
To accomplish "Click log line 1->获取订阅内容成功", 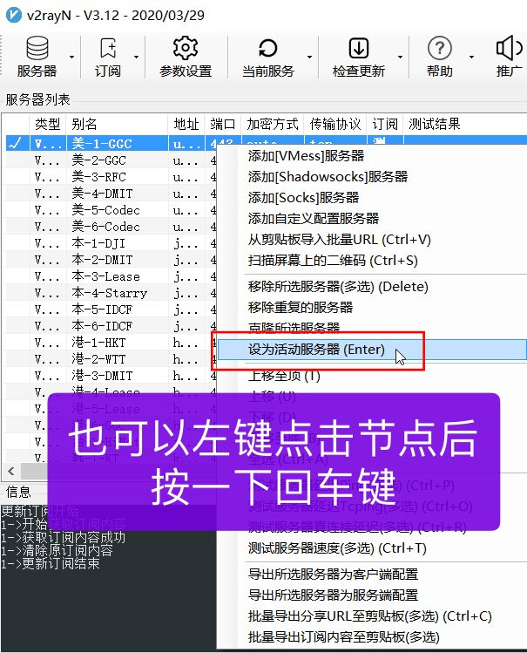I will click(63, 538).
